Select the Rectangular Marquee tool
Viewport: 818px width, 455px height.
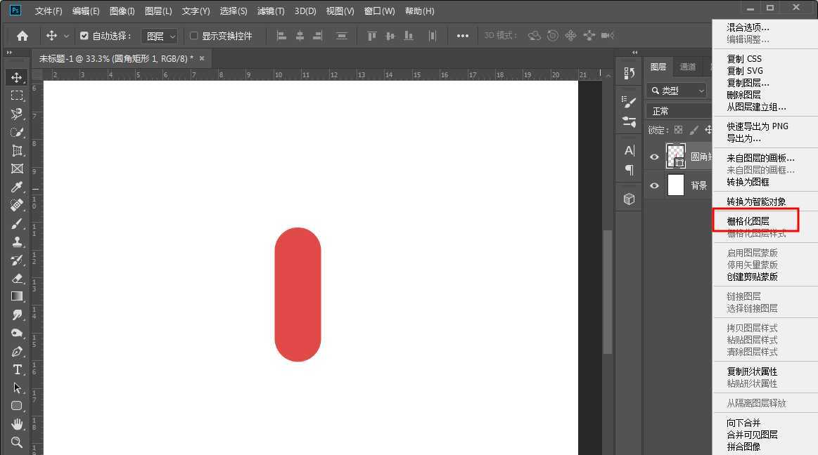coord(17,95)
